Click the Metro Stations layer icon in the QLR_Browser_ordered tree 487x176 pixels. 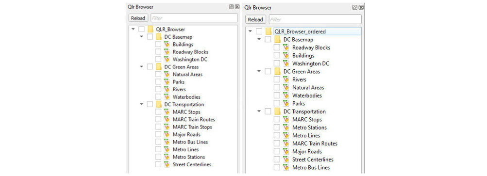[x=286, y=128]
